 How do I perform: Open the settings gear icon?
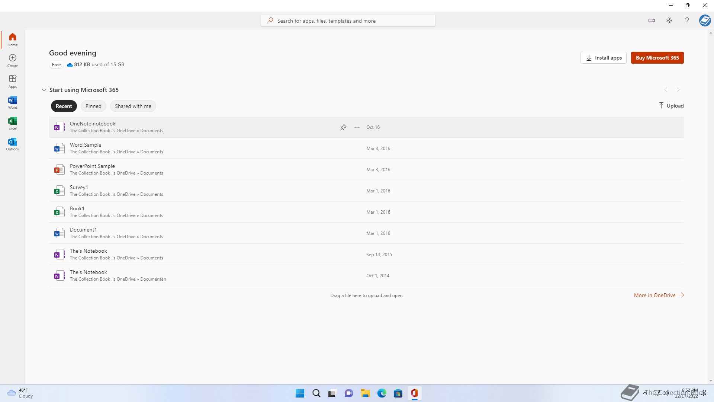(669, 20)
